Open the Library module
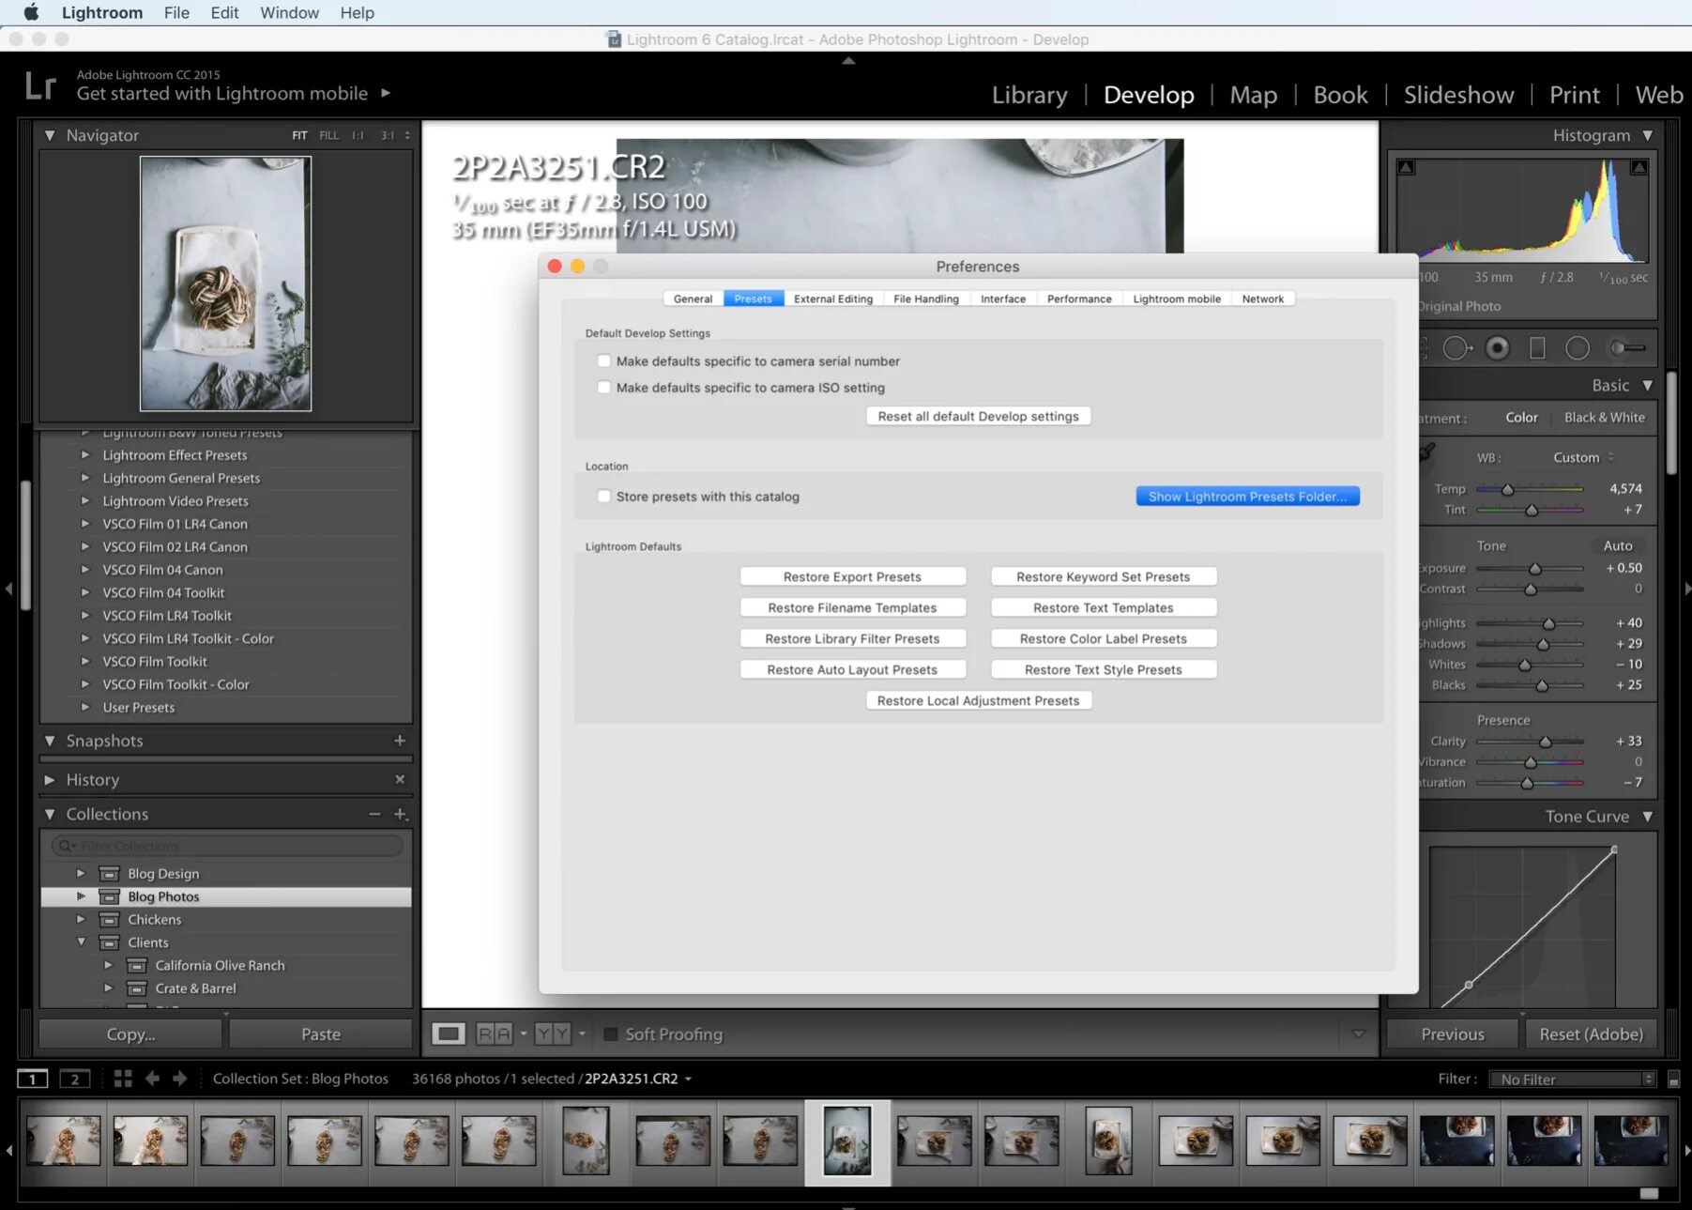 1029,95
